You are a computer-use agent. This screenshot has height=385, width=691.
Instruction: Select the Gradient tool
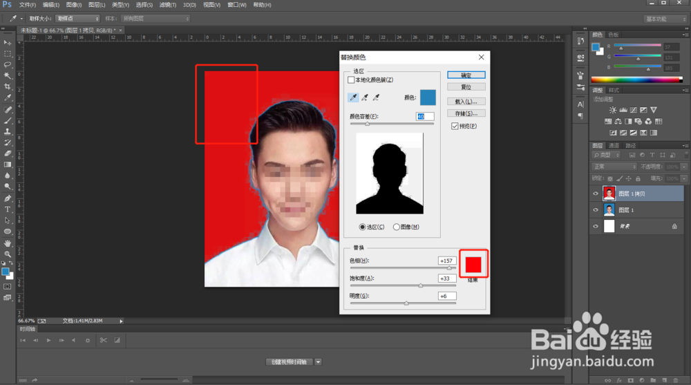point(8,165)
